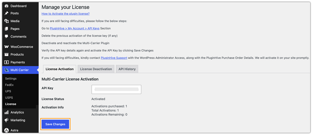Open the PluginHive Support link
The image size is (313, 135).
pos(114,58)
